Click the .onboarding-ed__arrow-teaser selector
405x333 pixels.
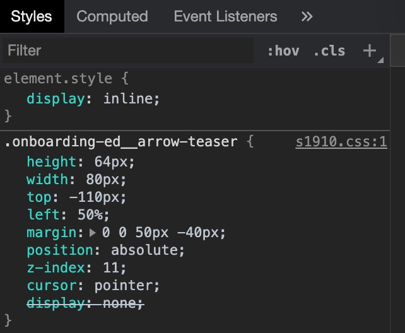[121, 142]
